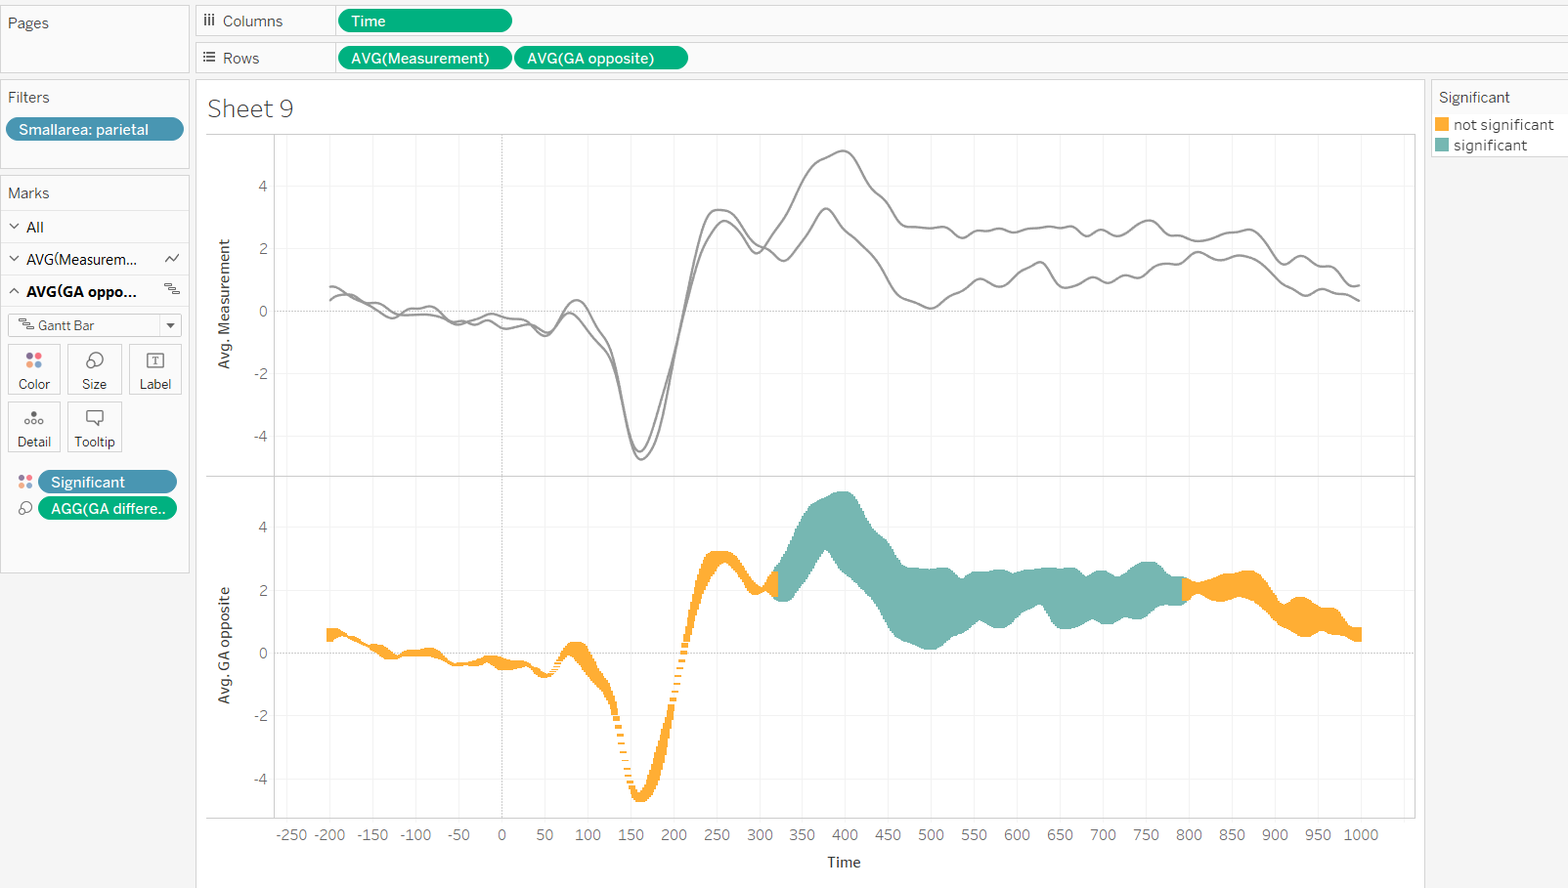This screenshot has width=1568, height=888.
Task: Click Gantt icon on AVG(GA oppo... row
Action: pos(172,289)
